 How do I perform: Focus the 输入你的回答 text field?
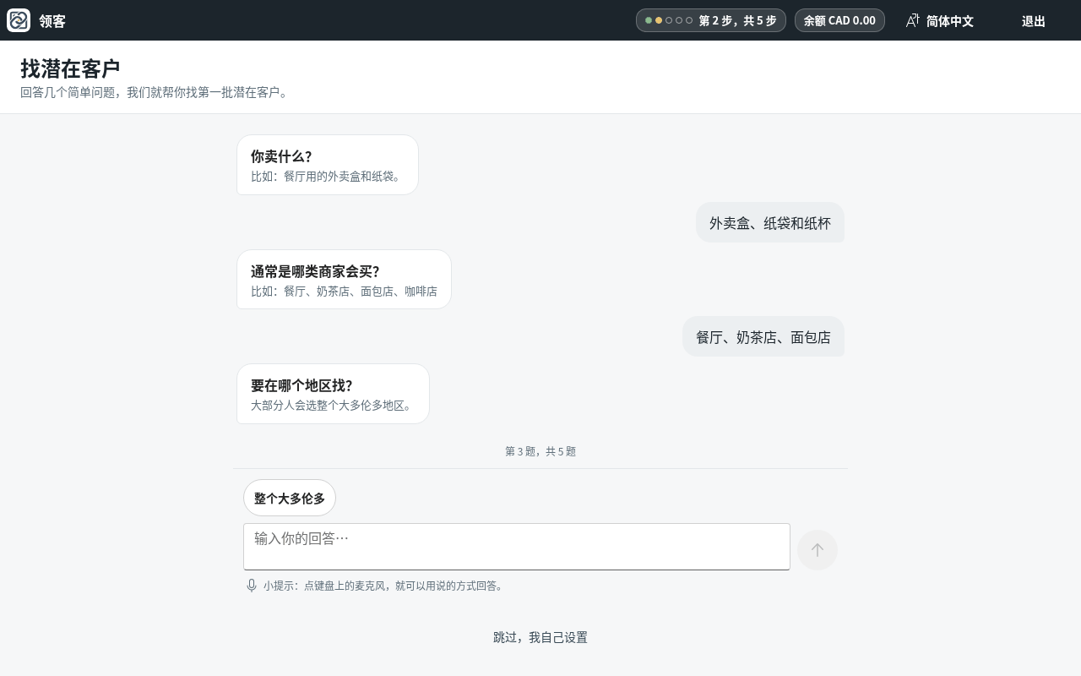[x=517, y=547]
